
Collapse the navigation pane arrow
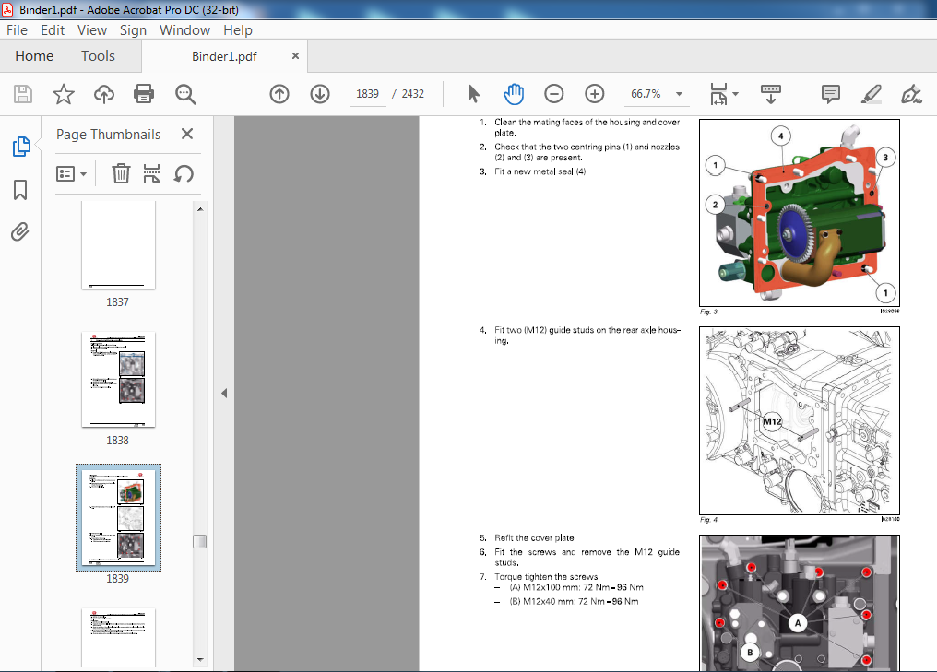pos(224,393)
